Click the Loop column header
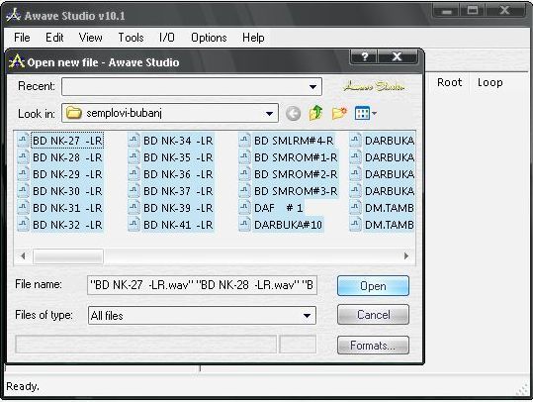 coord(489,82)
